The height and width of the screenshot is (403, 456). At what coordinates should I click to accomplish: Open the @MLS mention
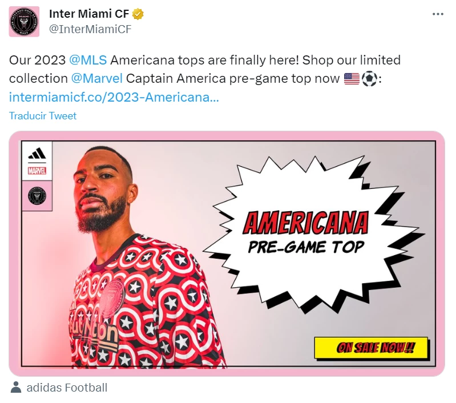point(88,60)
